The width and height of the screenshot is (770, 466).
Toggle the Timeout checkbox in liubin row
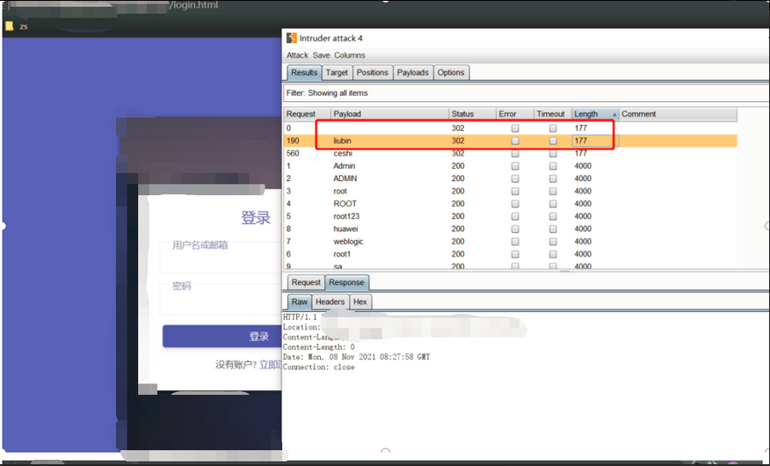[553, 141]
